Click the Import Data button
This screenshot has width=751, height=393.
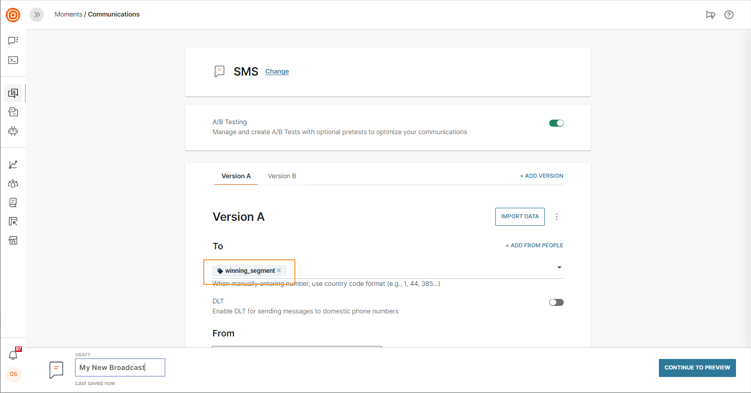[520, 217]
